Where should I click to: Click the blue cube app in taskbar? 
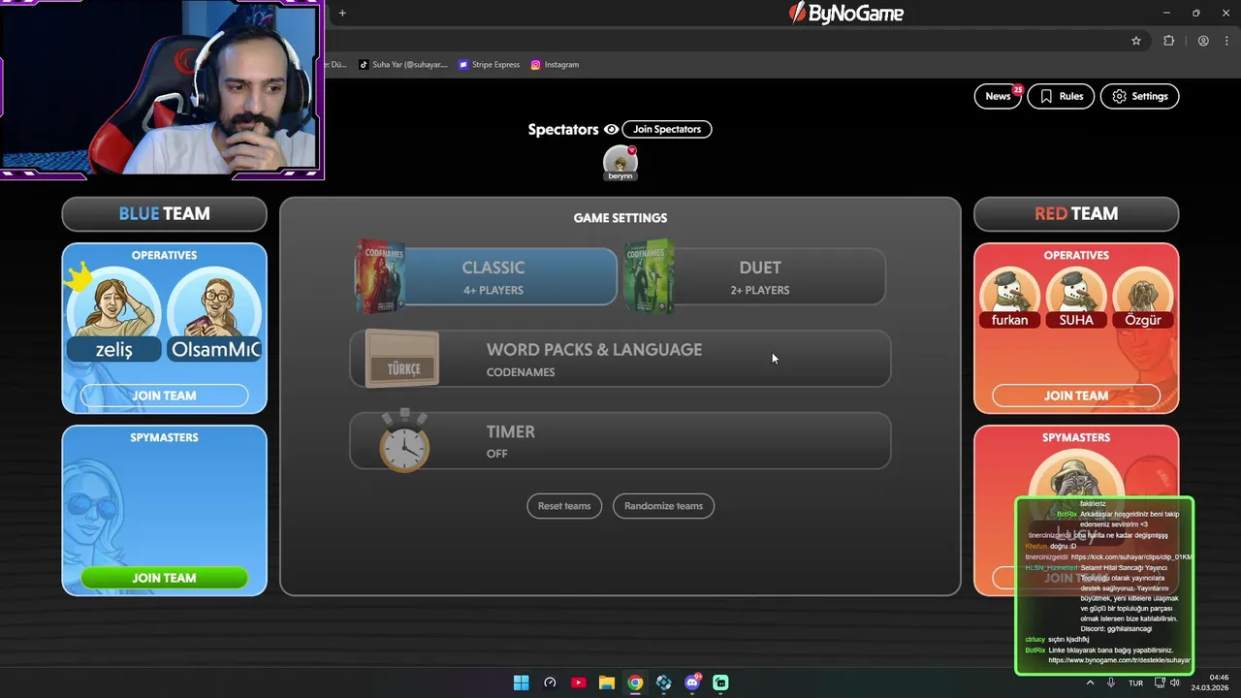(663, 682)
